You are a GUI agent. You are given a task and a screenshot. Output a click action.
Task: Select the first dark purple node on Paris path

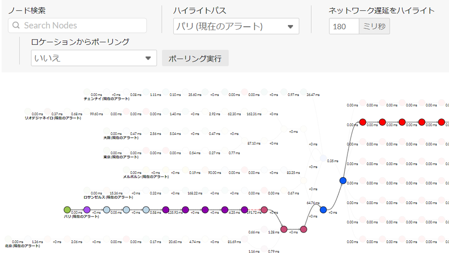166,210
